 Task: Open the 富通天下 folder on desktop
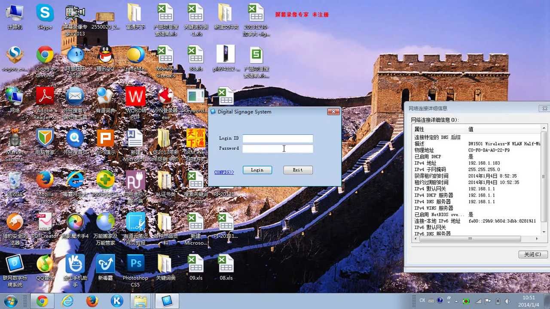(x=135, y=16)
